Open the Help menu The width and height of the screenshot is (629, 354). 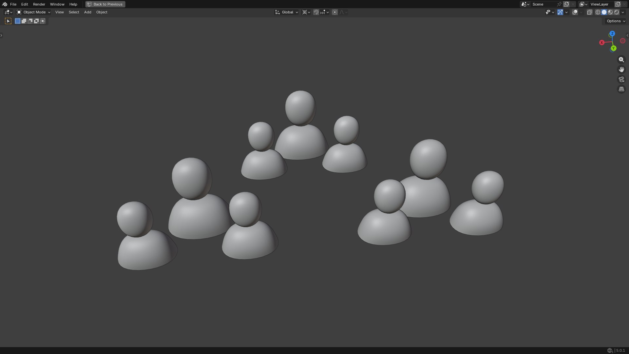click(x=73, y=4)
